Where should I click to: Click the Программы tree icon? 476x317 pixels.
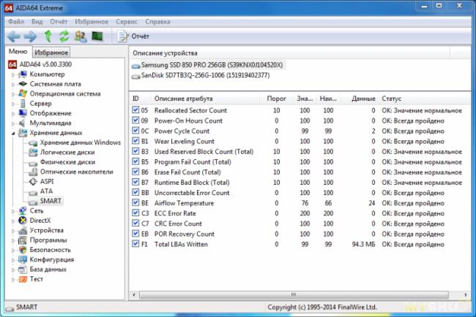23,240
